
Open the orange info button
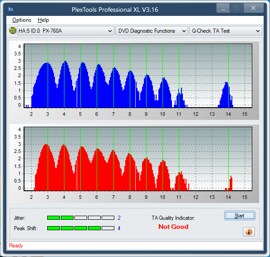[249, 232]
